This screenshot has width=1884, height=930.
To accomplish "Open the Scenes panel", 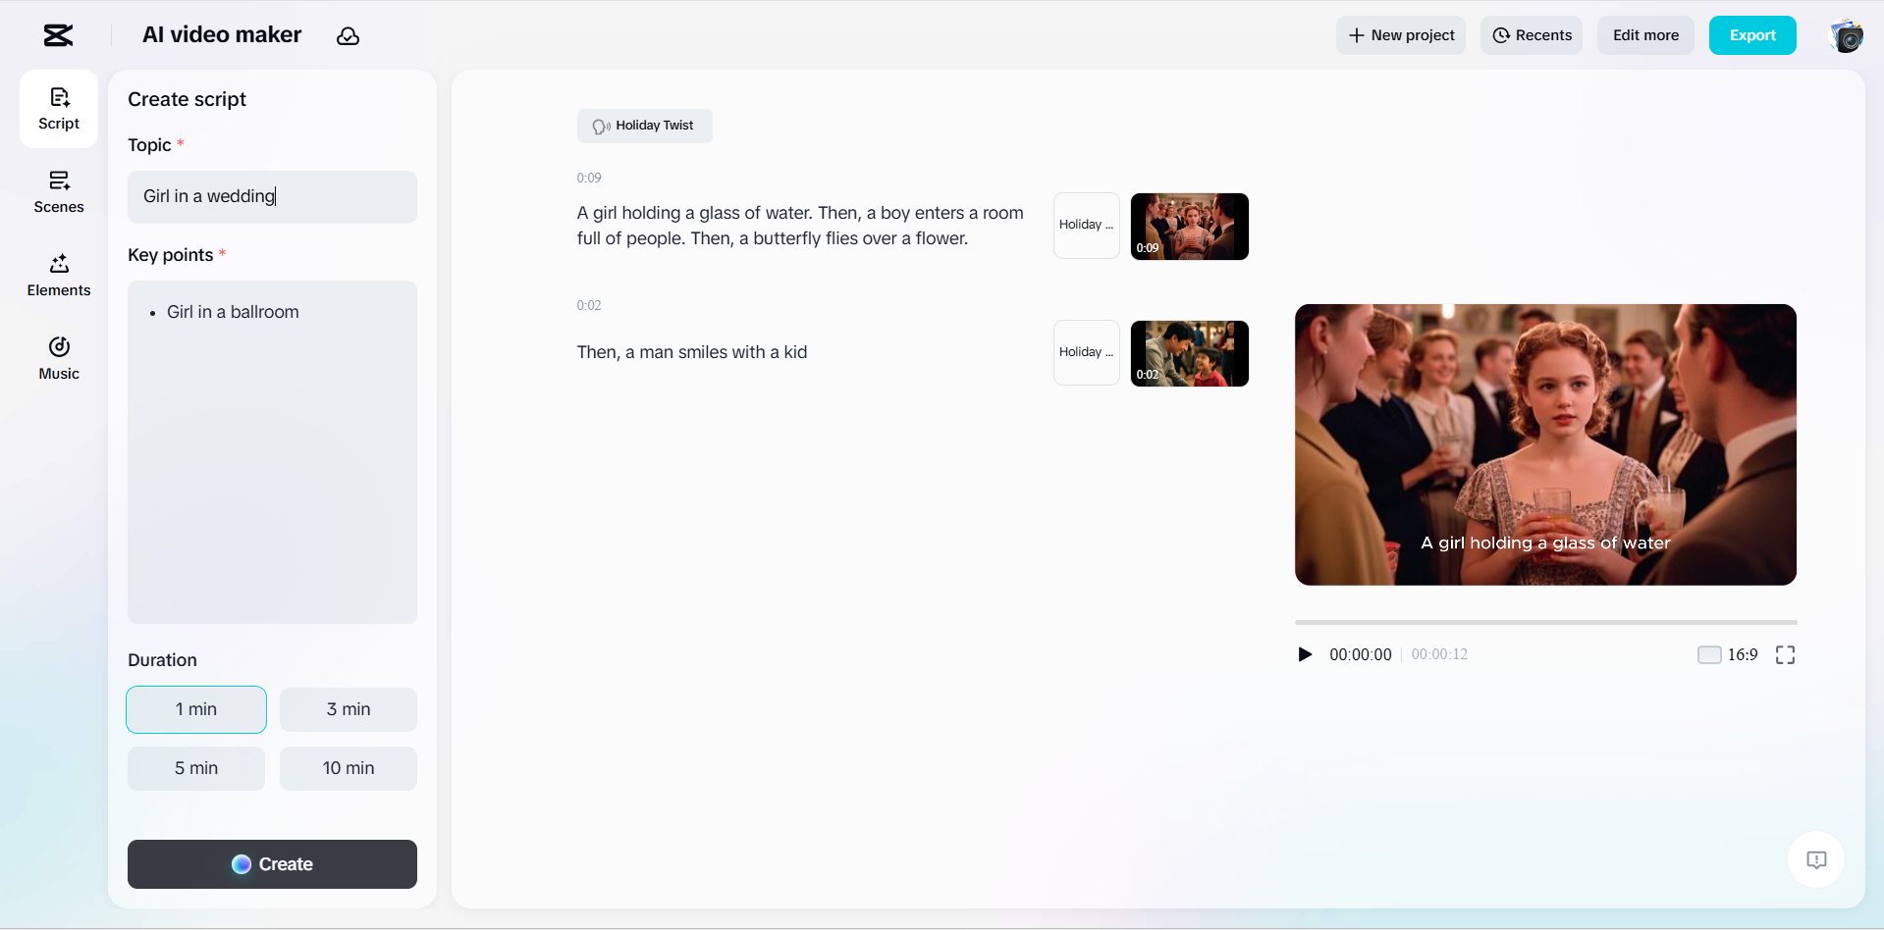I will point(58,191).
